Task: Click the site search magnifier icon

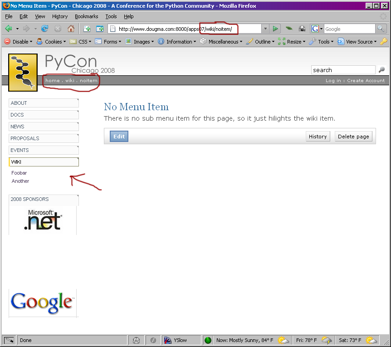Action: click(x=381, y=70)
